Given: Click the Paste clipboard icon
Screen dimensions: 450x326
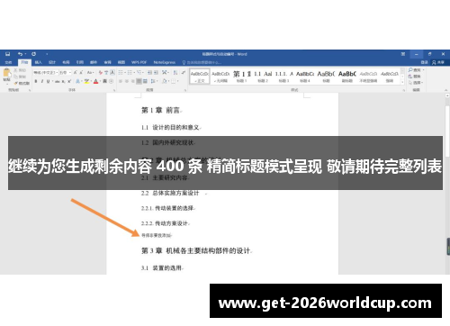Looking at the screenshot, I should (6, 73).
